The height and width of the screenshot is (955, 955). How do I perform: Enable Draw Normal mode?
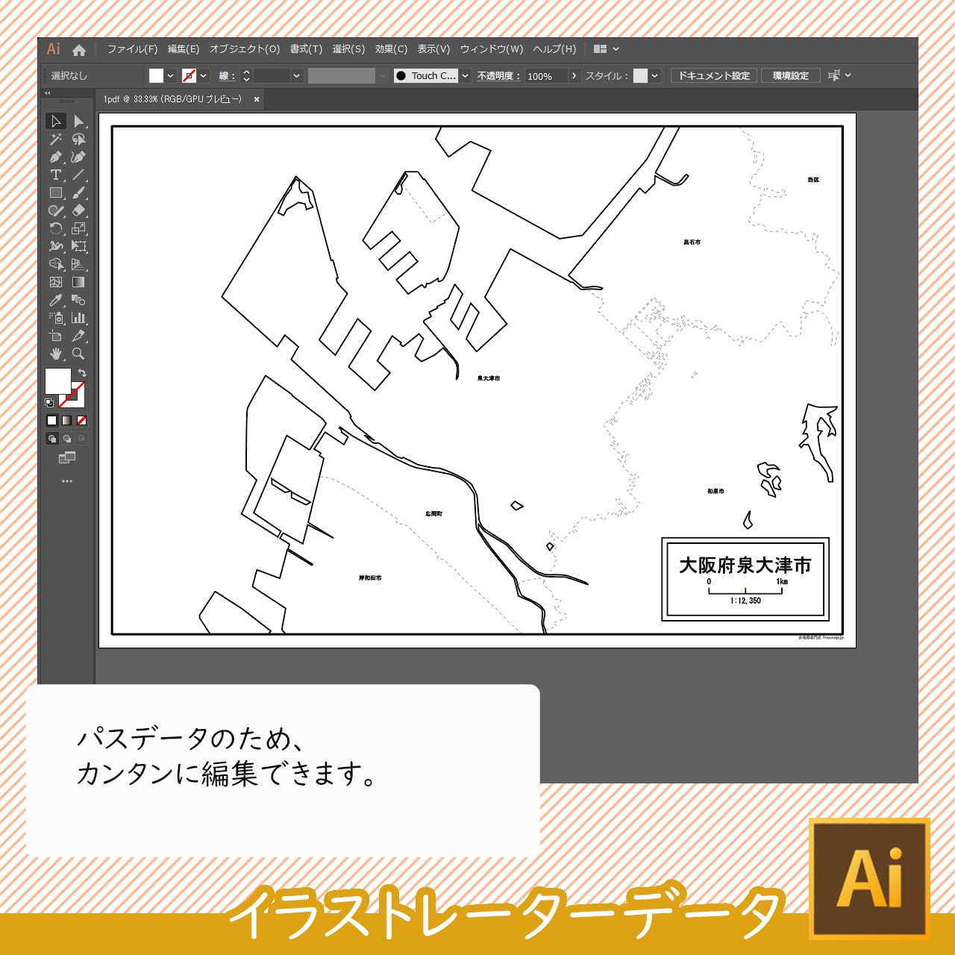[x=52, y=439]
